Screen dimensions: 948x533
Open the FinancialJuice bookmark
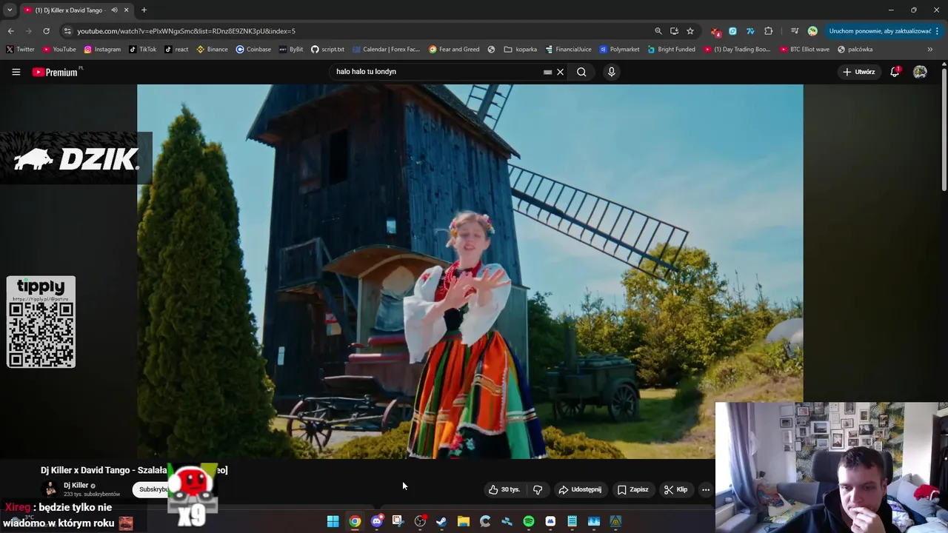568,50
